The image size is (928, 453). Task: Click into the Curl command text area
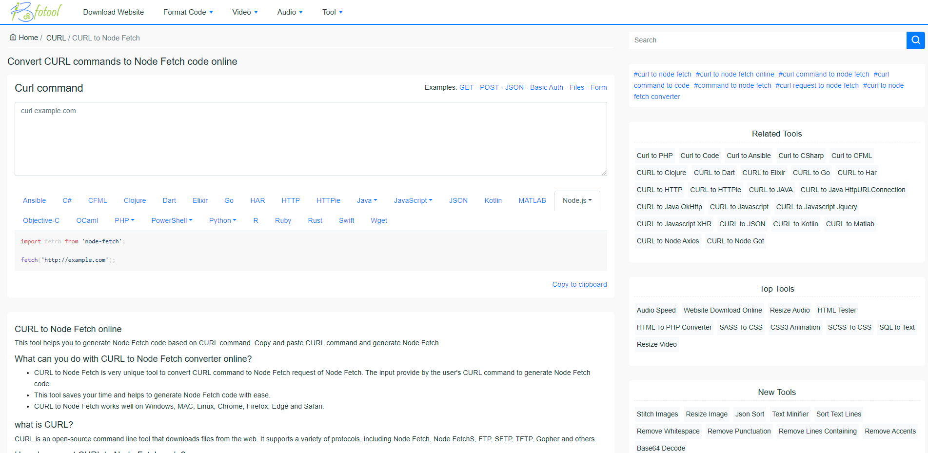tap(311, 139)
